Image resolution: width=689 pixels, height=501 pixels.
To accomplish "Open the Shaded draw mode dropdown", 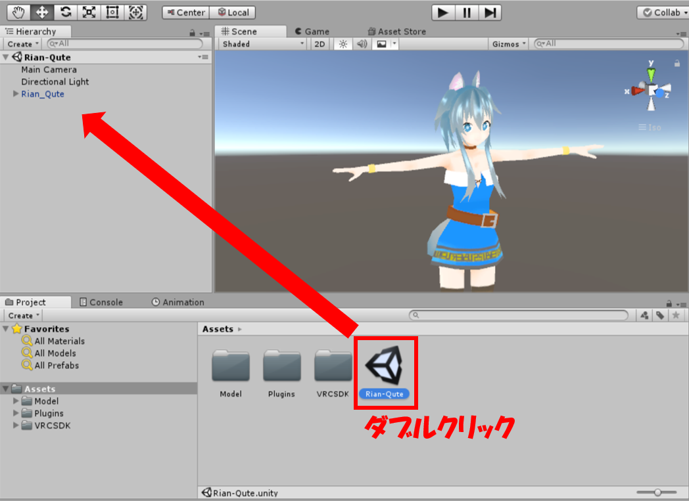I will click(x=262, y=44).
